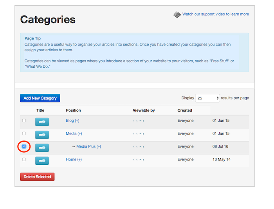Open the Display results per page dropdown
Image resolution: width=274 pixels, height=209 pixels.
click(x=207, y=98)
